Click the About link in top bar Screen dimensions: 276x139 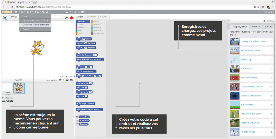[x=45, y=12]
